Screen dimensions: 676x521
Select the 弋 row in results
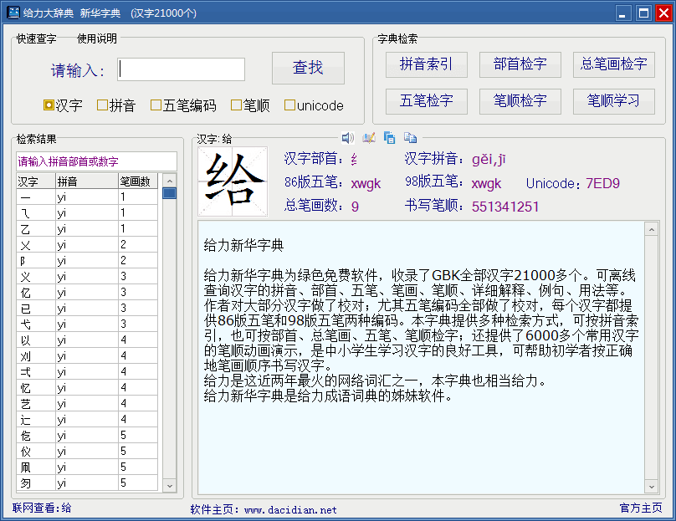pyautogui.click(x=87, y=324)
